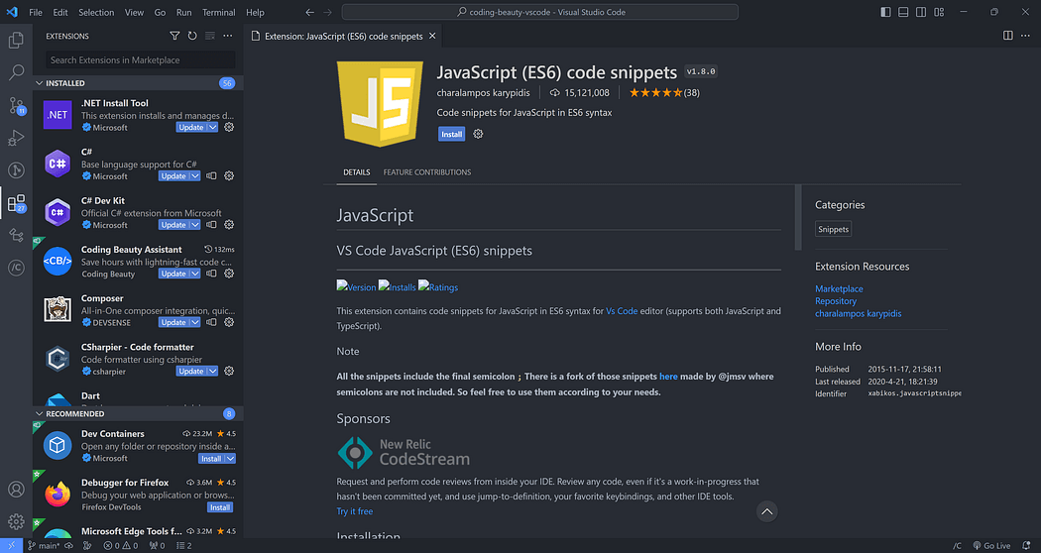The image size is (1041, 553).
Task: Toggle sync icon for Composer extension
Action: (x=211, y=322)
